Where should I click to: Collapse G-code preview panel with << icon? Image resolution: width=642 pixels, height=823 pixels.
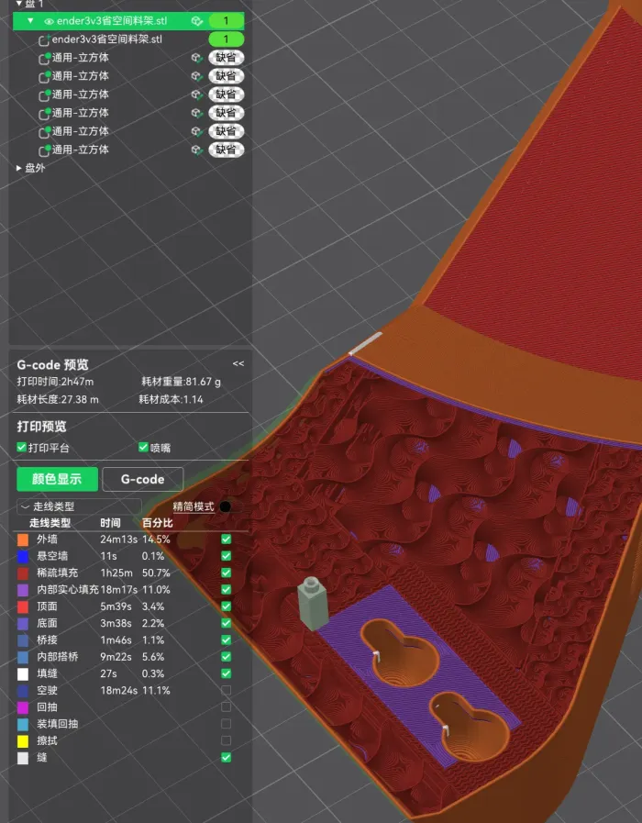coord(238,364)
